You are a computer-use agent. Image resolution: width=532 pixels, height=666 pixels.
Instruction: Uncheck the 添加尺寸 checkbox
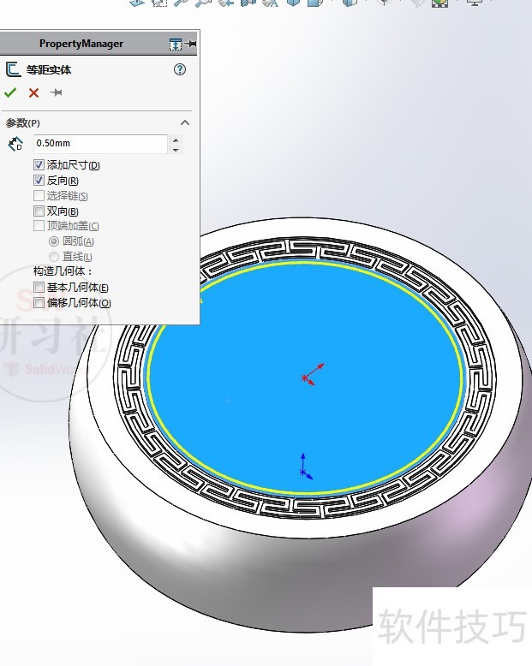[x=39, y=165]
